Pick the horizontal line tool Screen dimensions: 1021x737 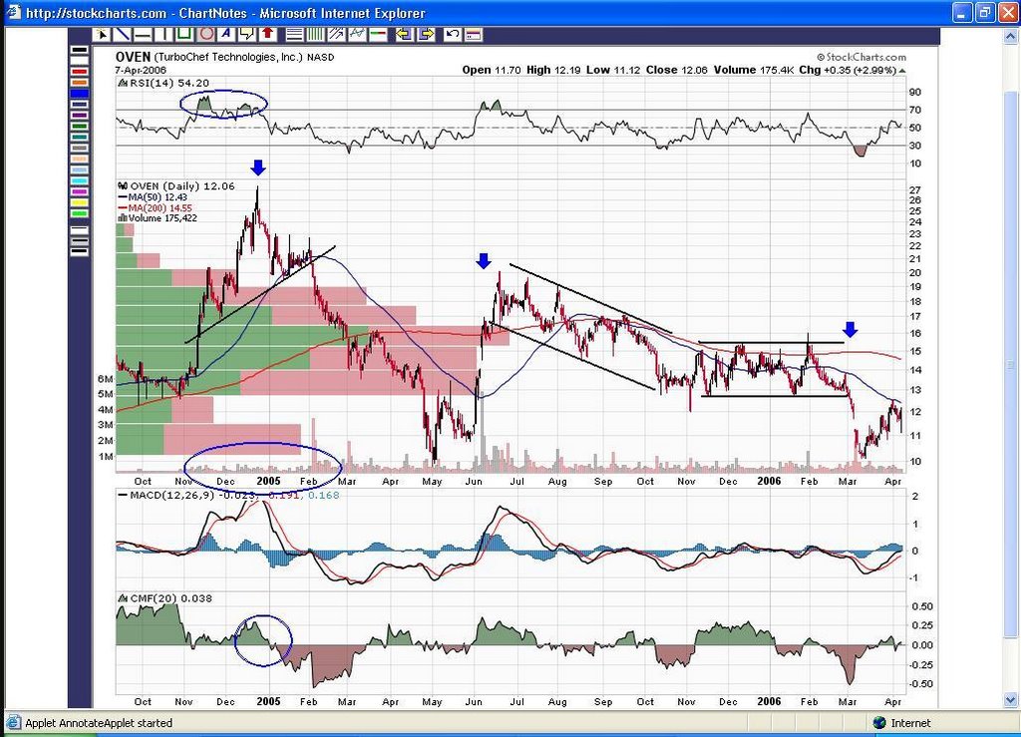[x=143, y=34]
